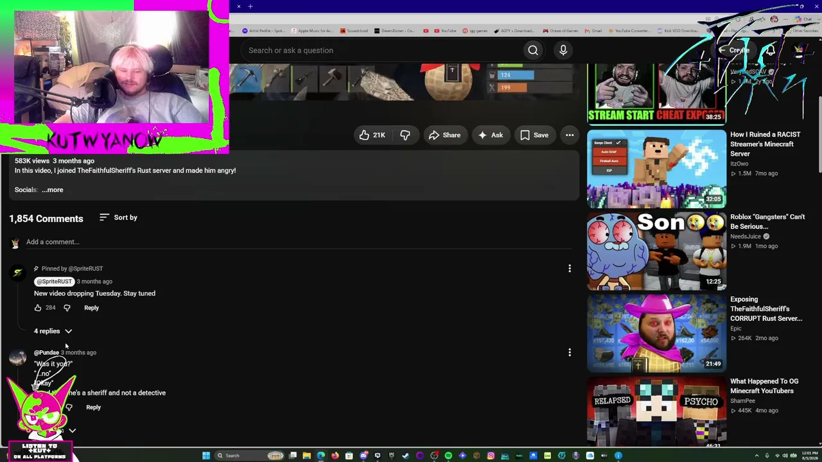The image size is (822, 462).
Task: Open the Stream Start Cheat Exposed thumbnail
Action: (x=656, y=93)
